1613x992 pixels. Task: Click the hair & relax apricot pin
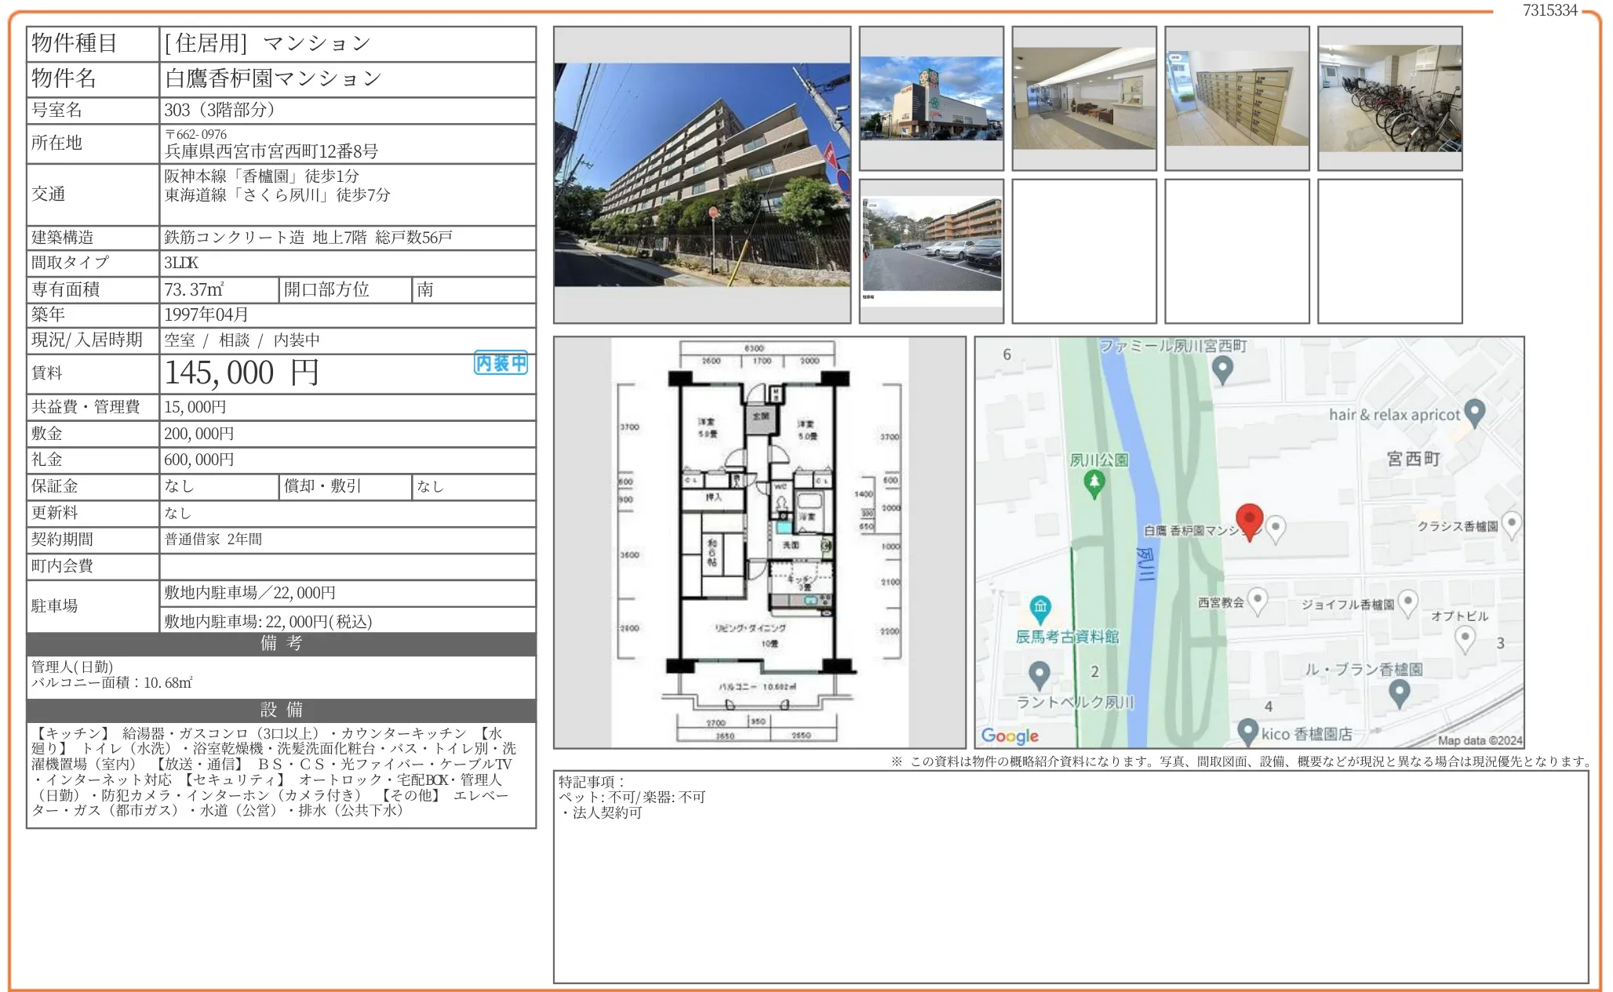tap(1474, 409)
